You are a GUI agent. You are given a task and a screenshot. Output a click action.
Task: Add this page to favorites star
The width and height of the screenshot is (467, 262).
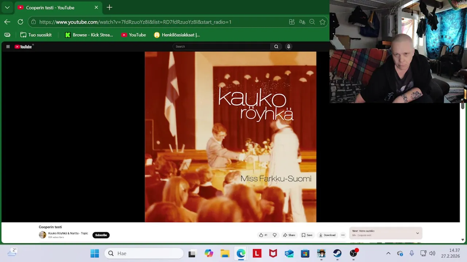tap(323, 22)
